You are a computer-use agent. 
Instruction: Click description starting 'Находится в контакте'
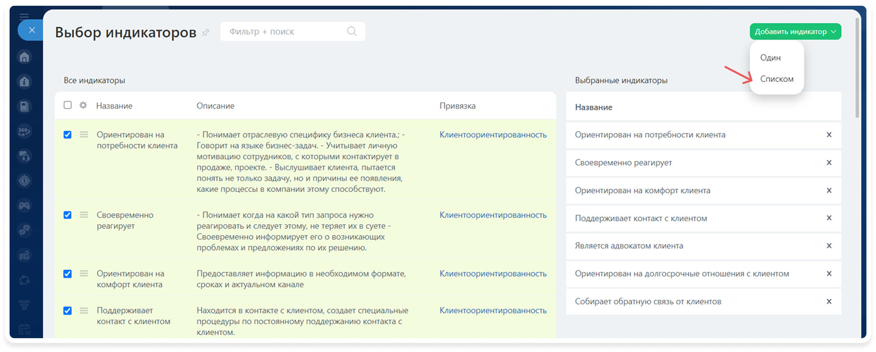pos(303,321)
